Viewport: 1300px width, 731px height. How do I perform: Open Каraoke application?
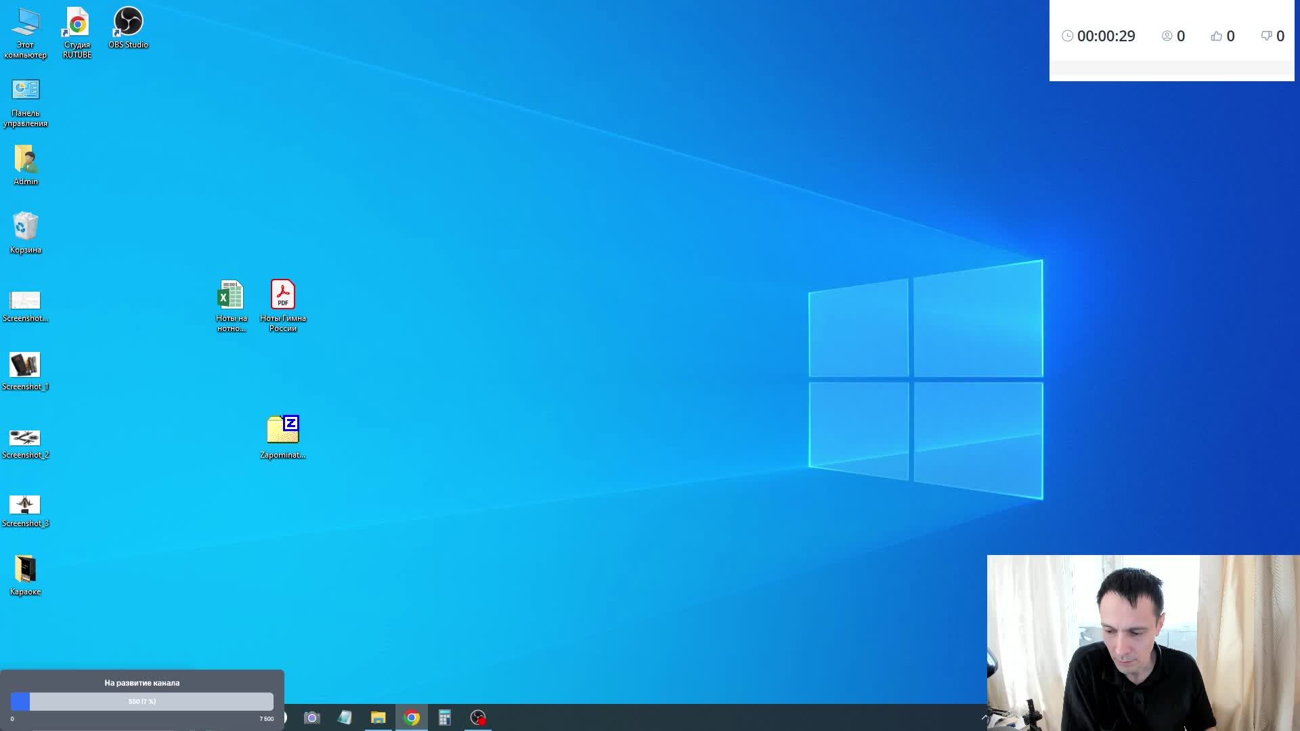point(24,571)
